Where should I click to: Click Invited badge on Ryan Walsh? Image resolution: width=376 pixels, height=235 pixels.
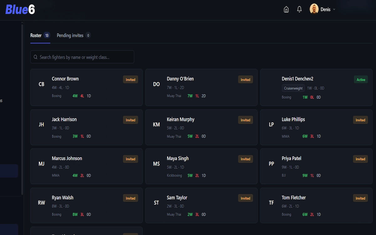tap(130, 198)
